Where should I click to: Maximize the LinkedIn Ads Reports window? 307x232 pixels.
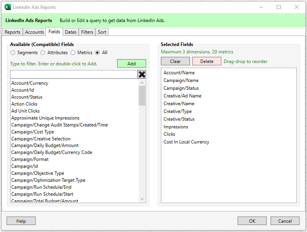(278, 7)
